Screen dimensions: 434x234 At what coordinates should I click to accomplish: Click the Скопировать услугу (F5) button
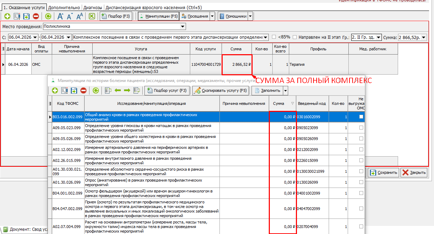(x=221, y=90)
